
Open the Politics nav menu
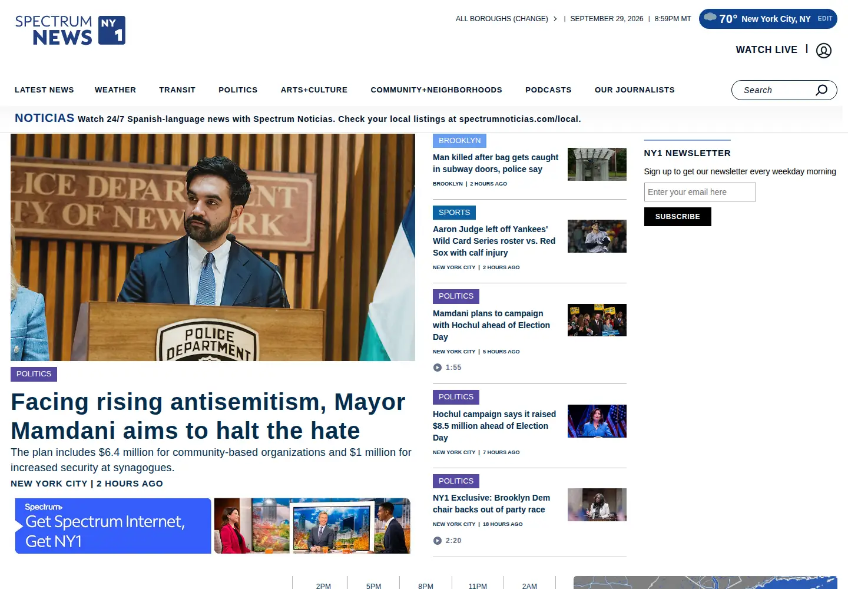(238, 90)
